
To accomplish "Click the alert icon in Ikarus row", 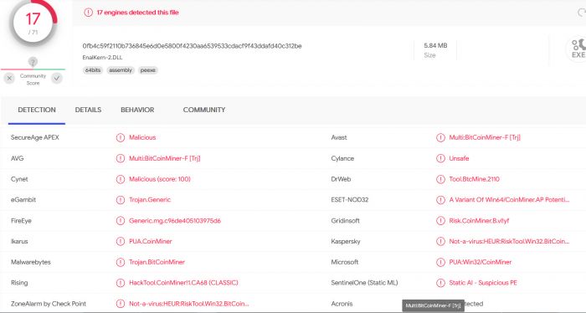I will click(x=121, y=241).
